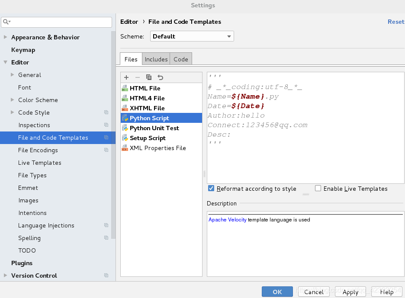Select the HTML4 File template
Screen dimensions: 405x298
[161, 98]
